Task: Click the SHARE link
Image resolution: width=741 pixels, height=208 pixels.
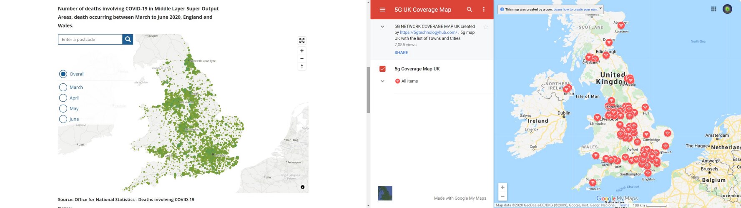Action: click(401, 53)
